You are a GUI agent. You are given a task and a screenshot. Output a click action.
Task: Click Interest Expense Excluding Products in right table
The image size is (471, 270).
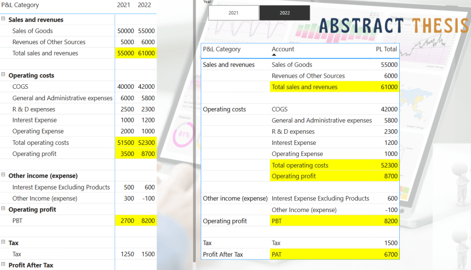pyautogui.click(x=320, y=199)
